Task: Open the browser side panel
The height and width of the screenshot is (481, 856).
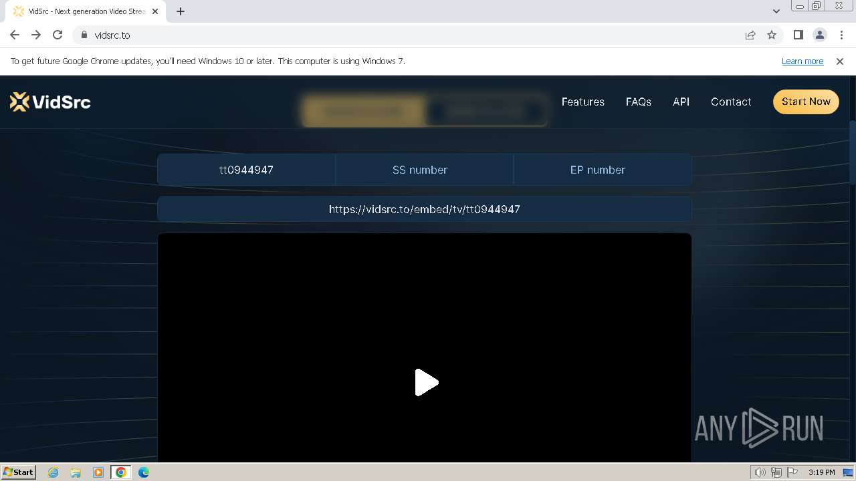Action: [798, 35]
